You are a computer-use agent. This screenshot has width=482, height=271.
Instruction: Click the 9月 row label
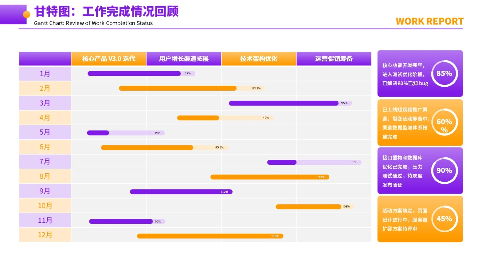[x=45, y=191]
